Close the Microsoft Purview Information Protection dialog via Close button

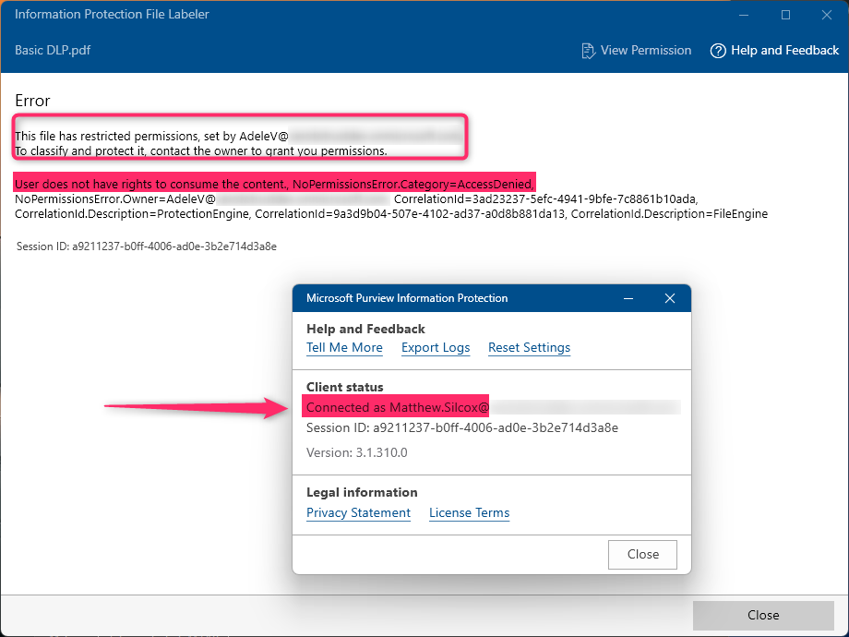coord(642,554)
